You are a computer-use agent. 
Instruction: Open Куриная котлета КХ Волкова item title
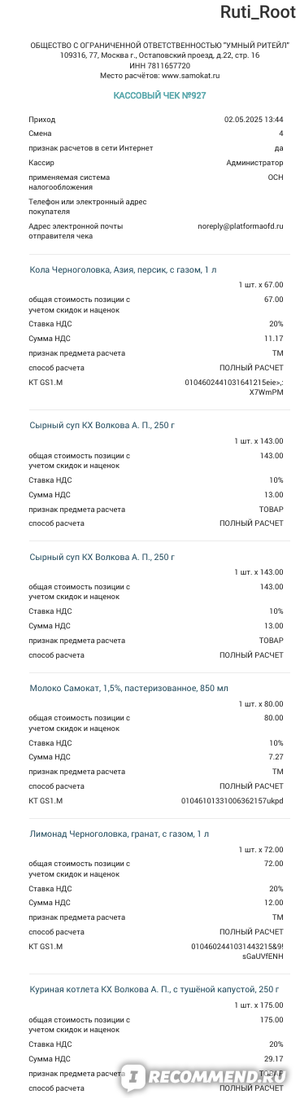pos(154,990)
